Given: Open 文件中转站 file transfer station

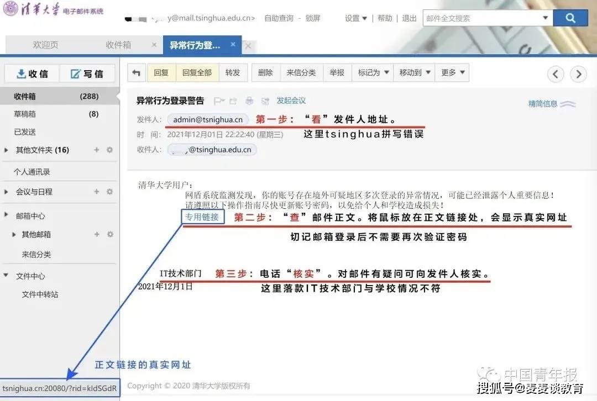Looking at the screenshot, I should 40,294.
